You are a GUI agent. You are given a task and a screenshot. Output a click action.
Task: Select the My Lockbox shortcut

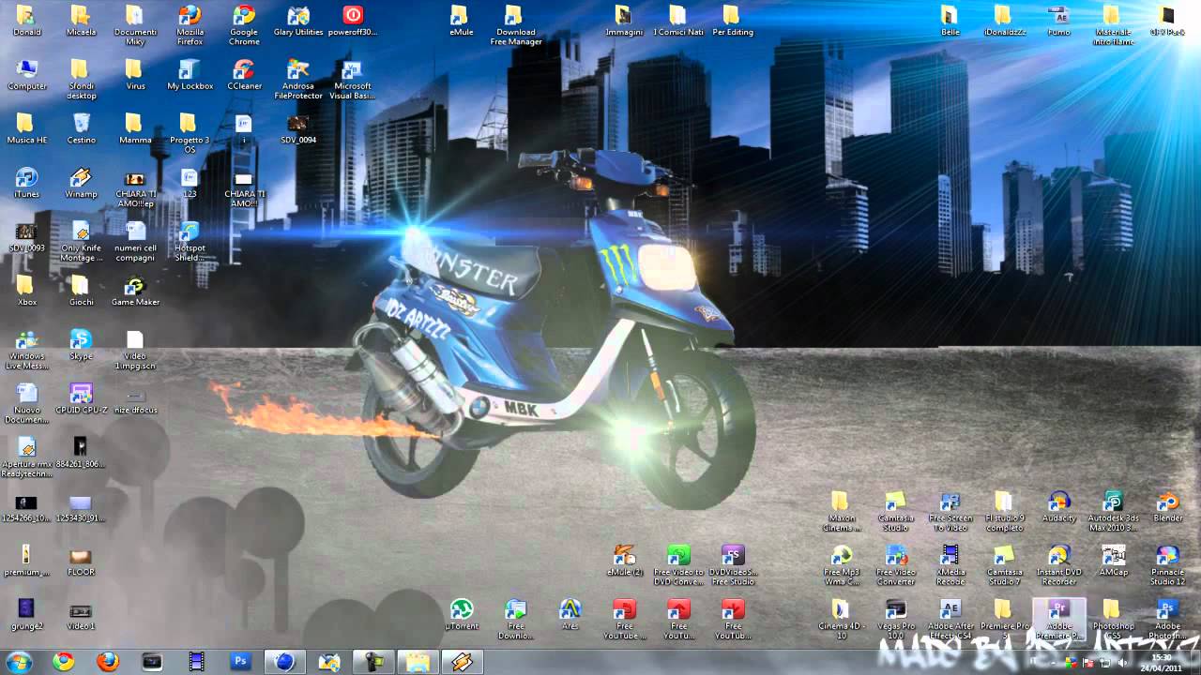coord(190,75)
